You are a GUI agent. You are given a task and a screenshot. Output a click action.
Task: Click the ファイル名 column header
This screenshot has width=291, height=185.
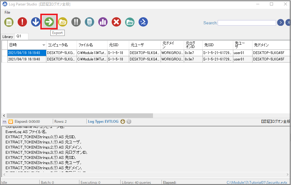pos(92,45)
